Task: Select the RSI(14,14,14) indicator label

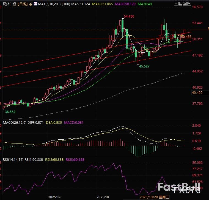Action: click(13, 159)
